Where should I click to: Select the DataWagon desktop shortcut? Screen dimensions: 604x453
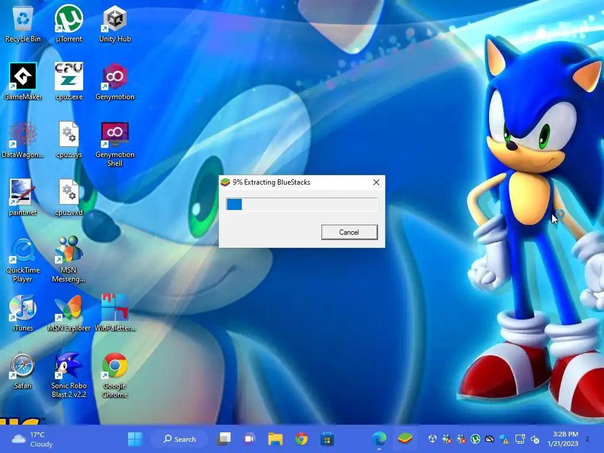[23, 139]
